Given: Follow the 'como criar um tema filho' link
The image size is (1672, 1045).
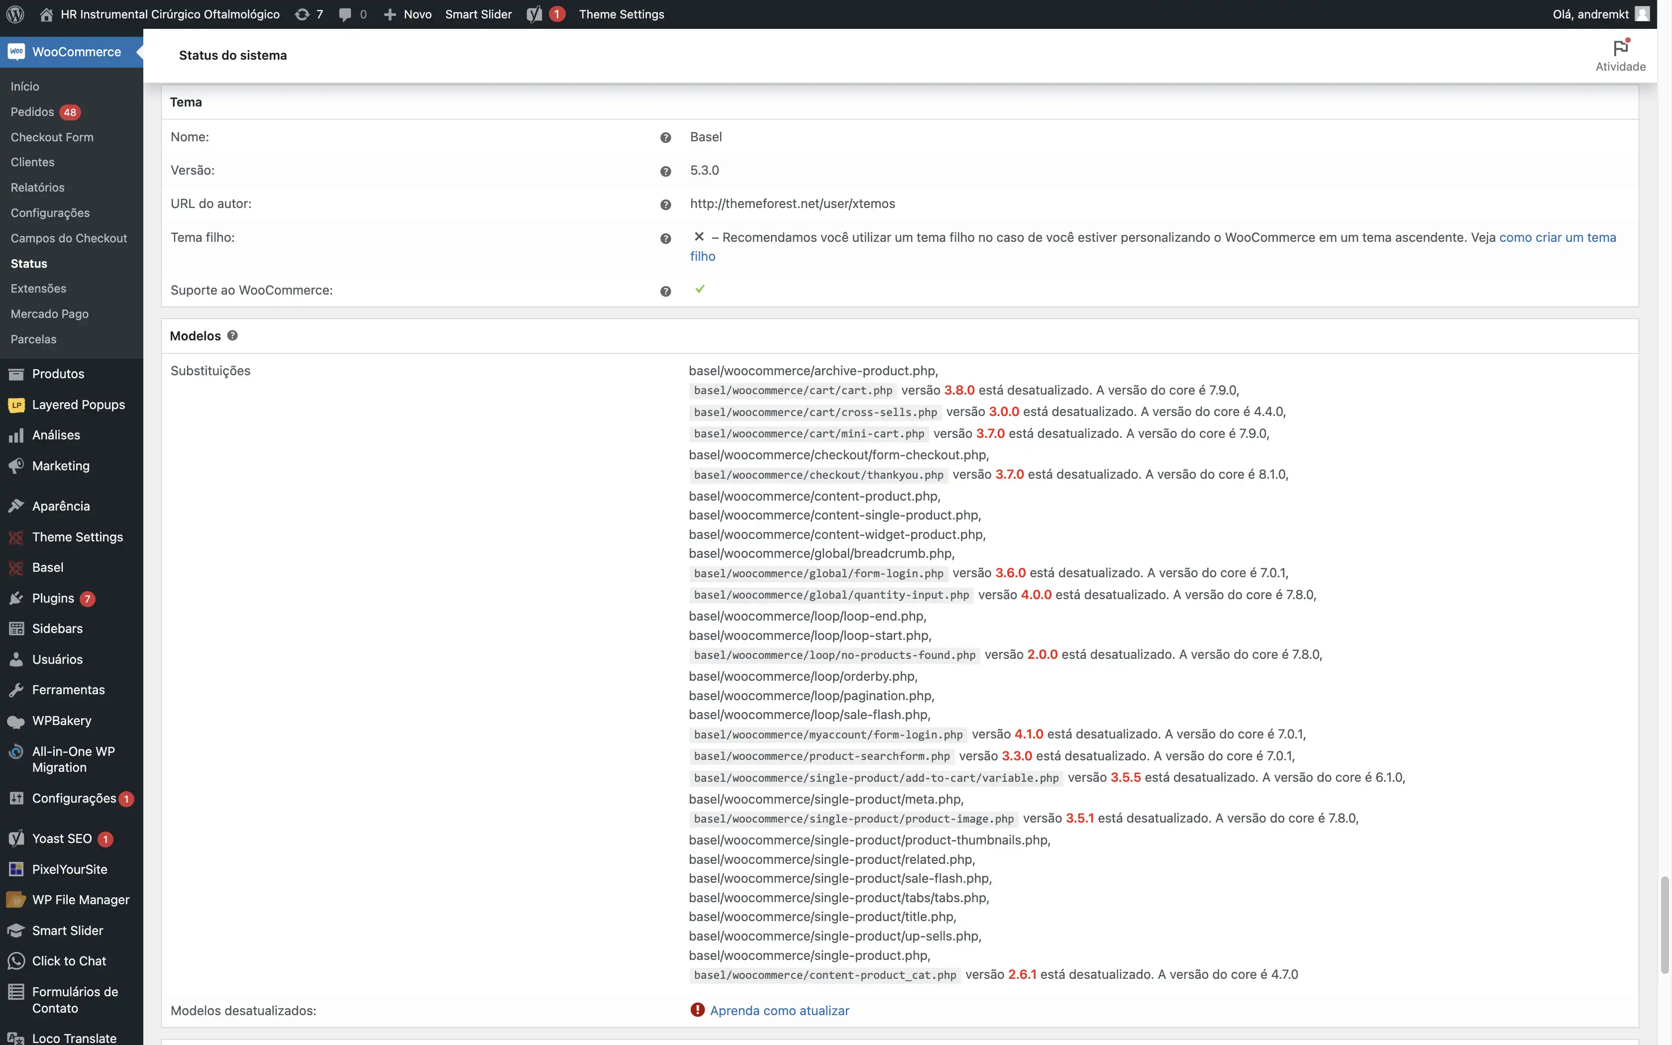Looking at the screenshot, I should [1558, 237].
